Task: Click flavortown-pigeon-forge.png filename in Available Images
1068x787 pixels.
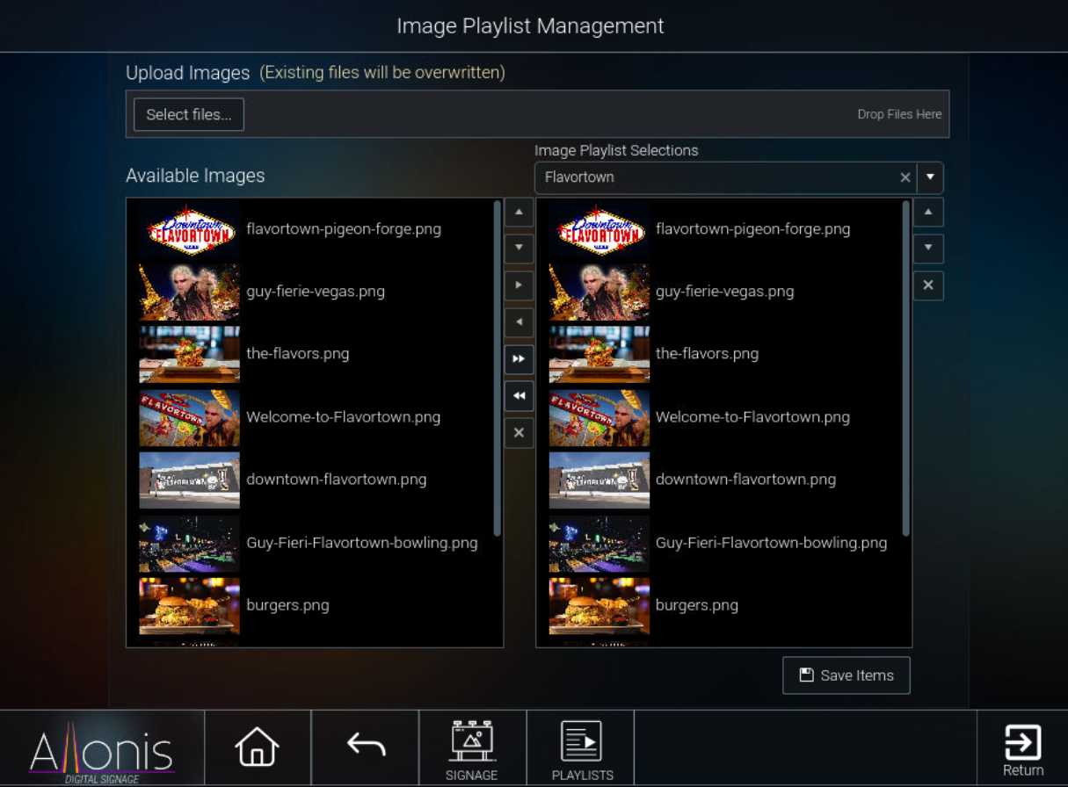Action: point(344,229)
